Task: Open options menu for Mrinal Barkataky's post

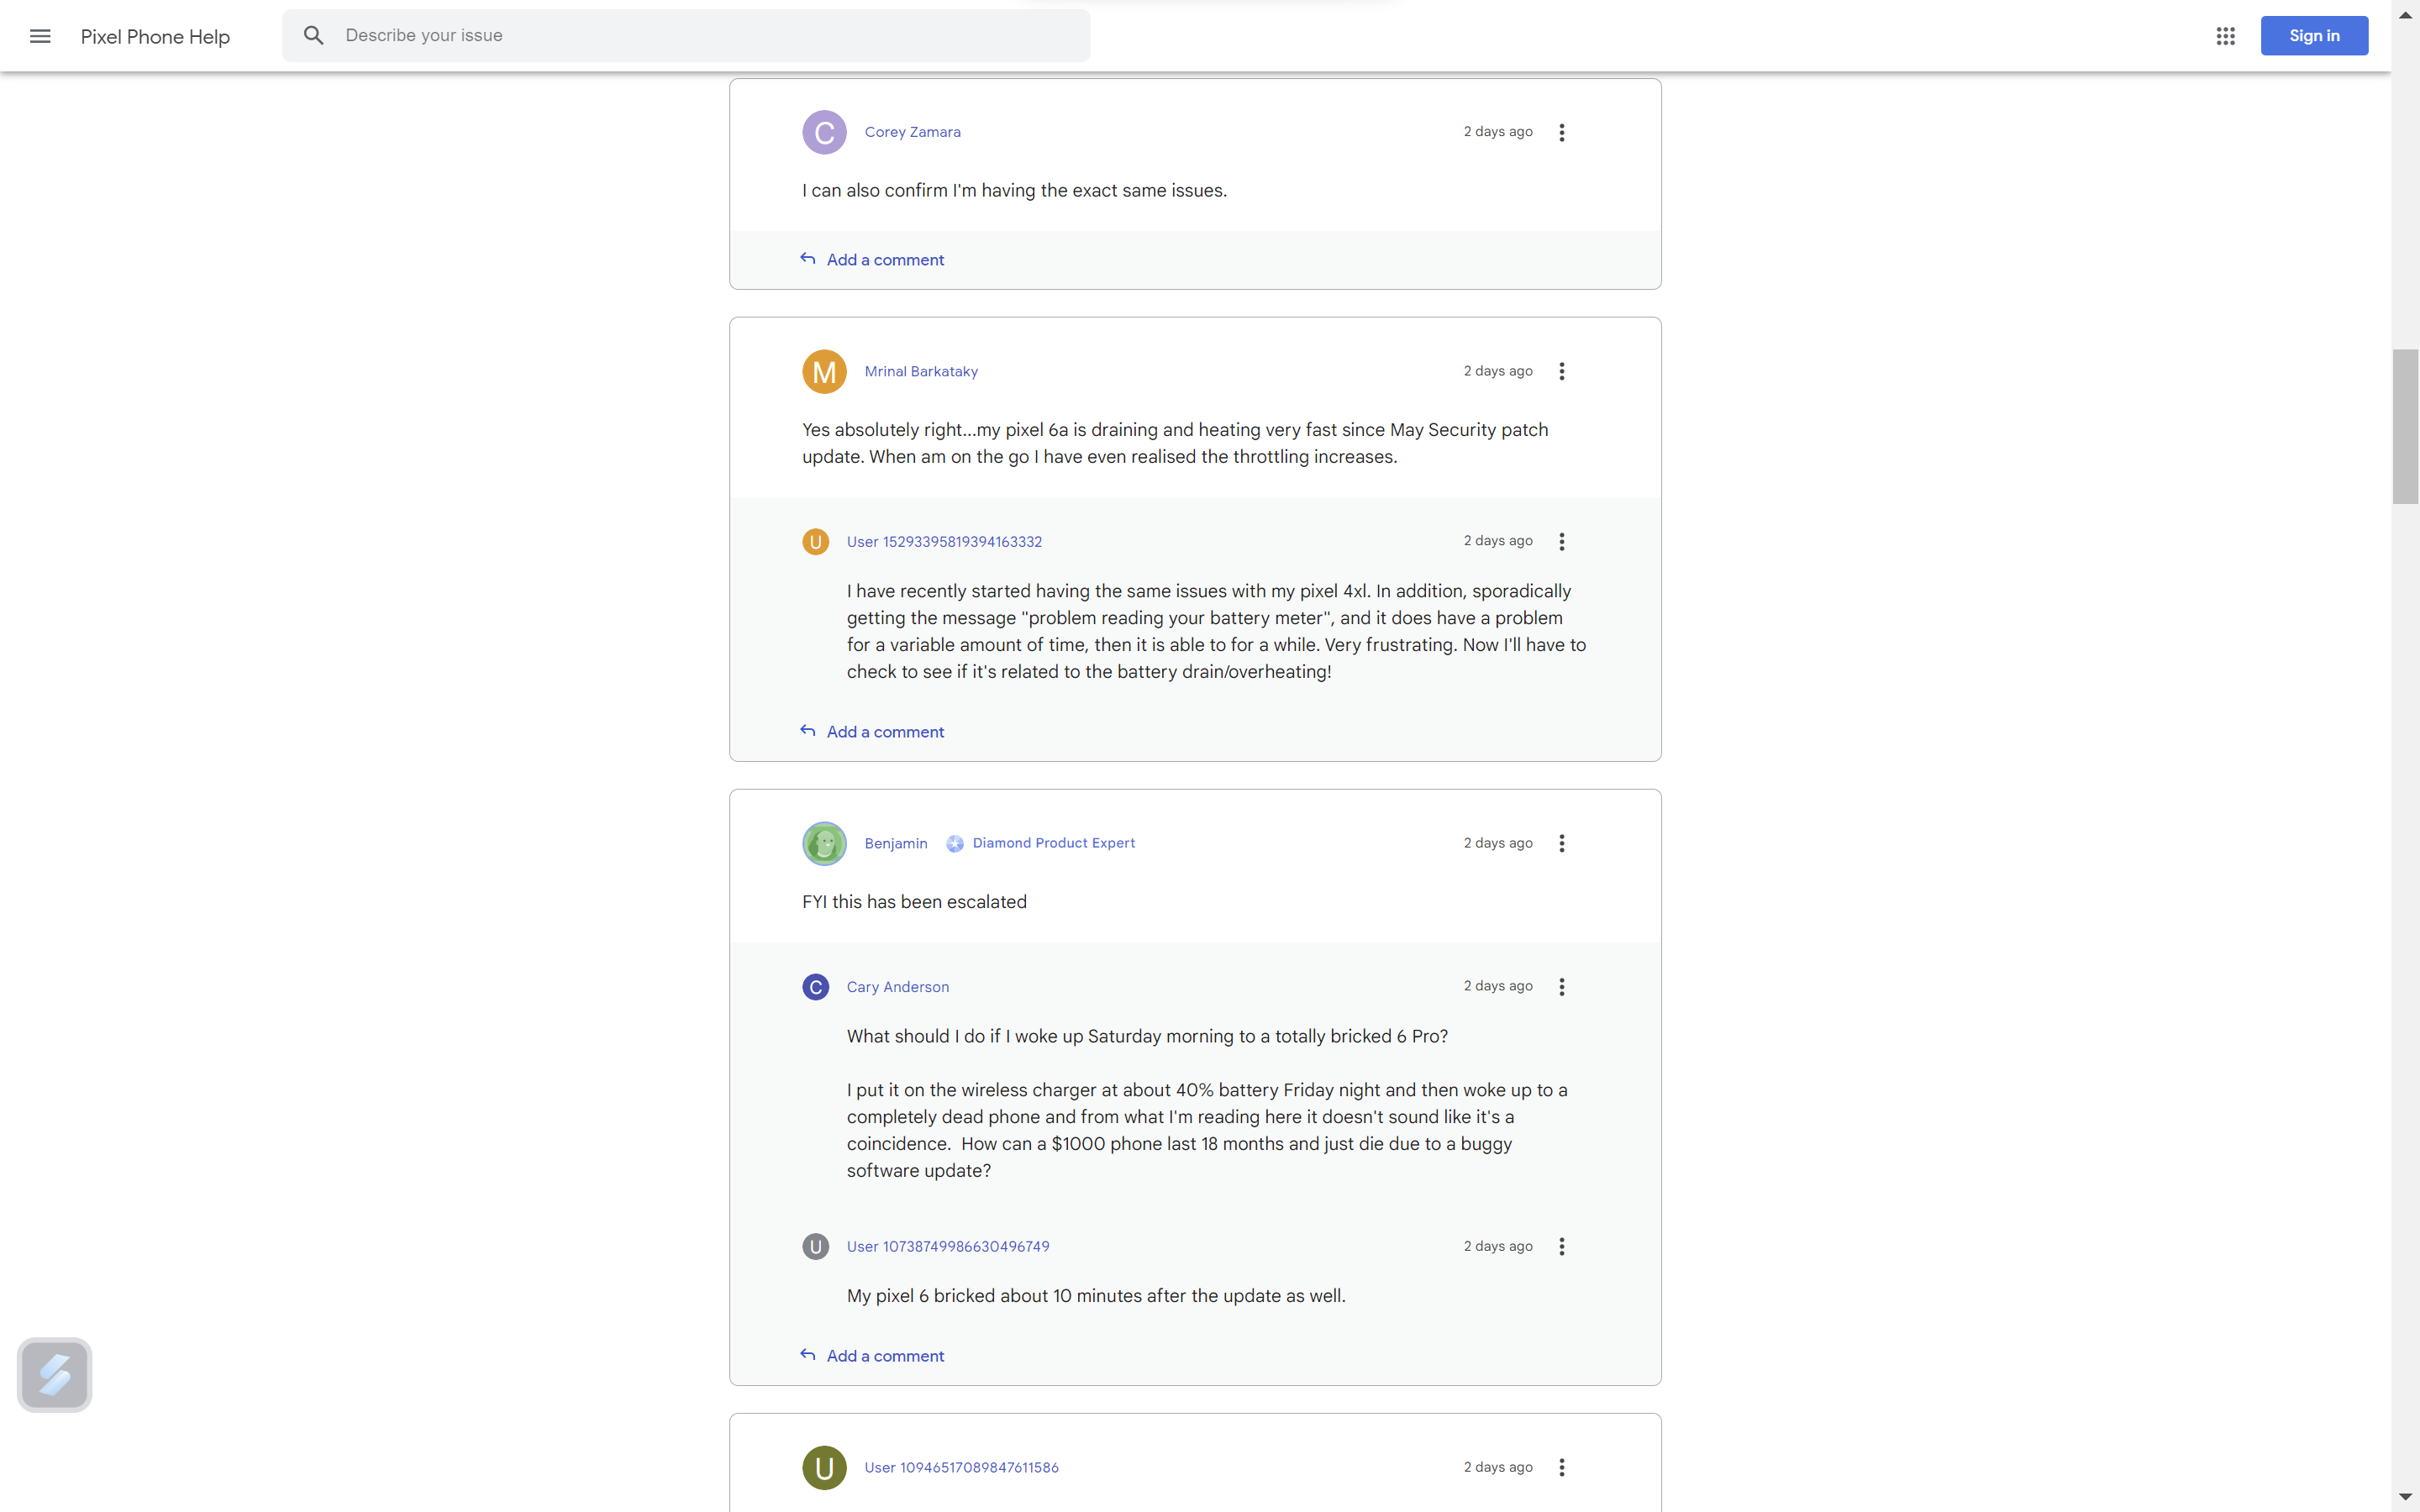Action: coord(1561,371)
